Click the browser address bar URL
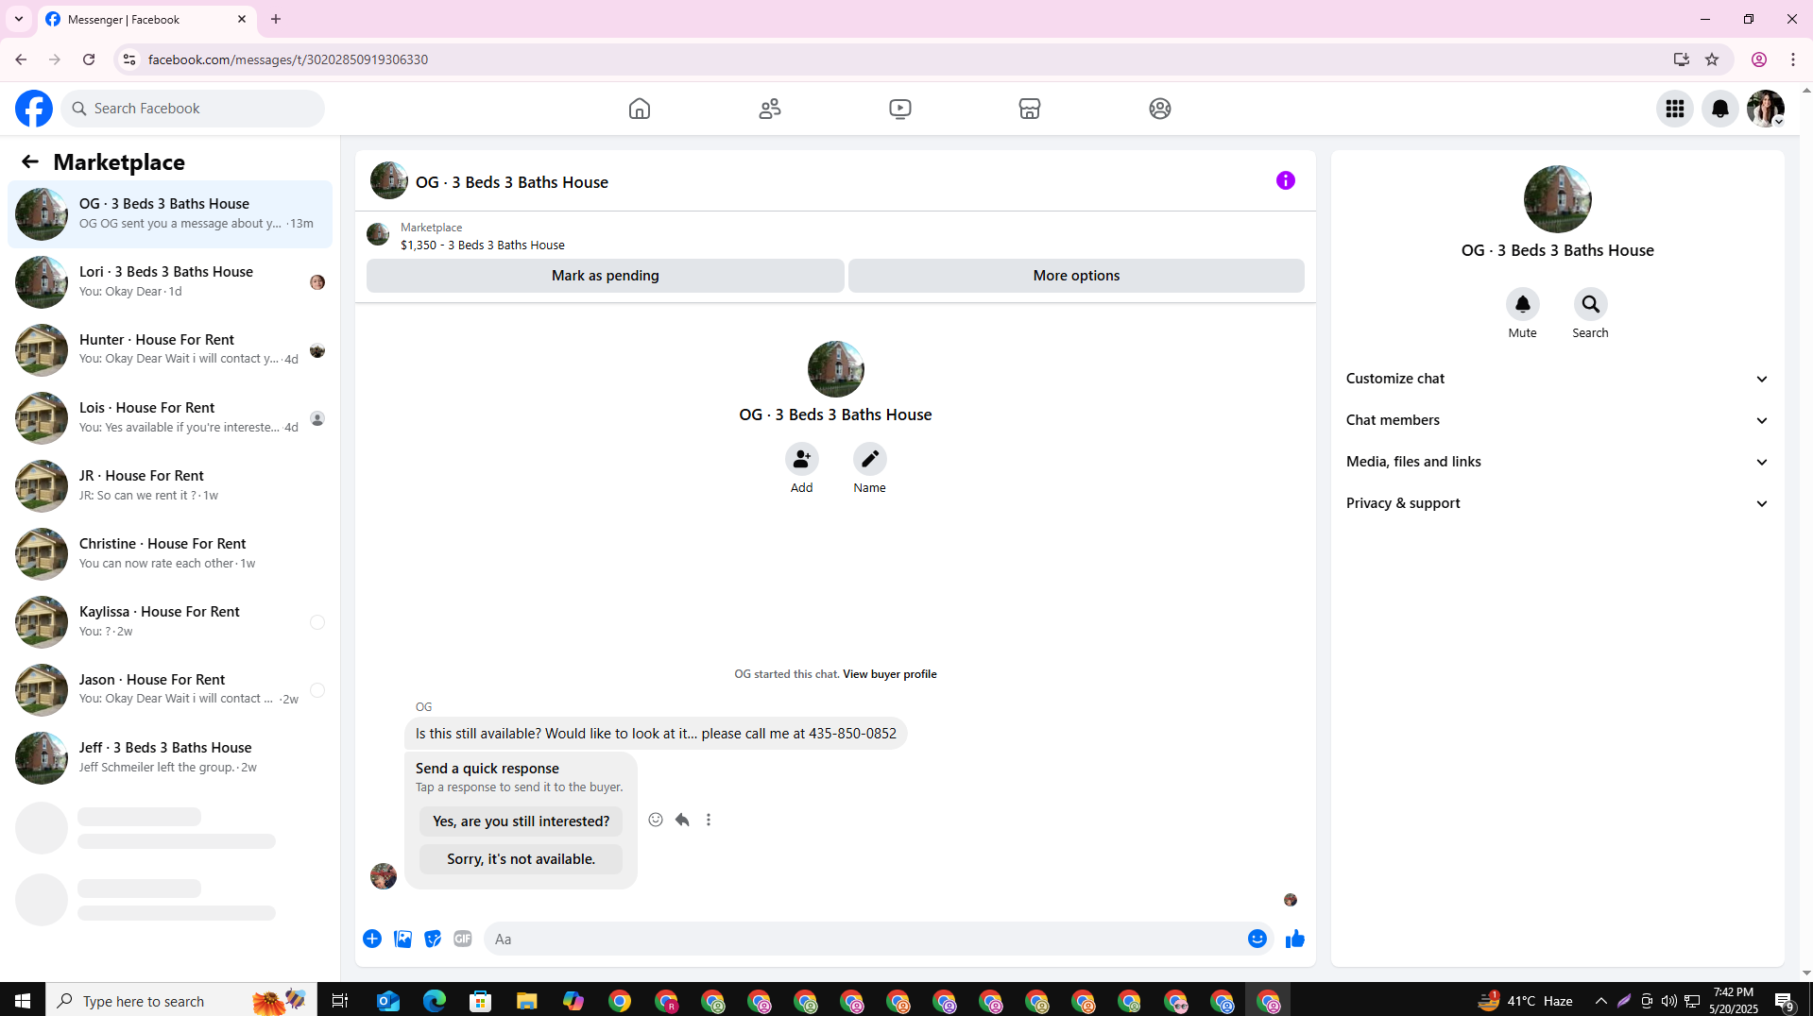The height and width of the screenshot is (1016, 1813). pos(288,59)
